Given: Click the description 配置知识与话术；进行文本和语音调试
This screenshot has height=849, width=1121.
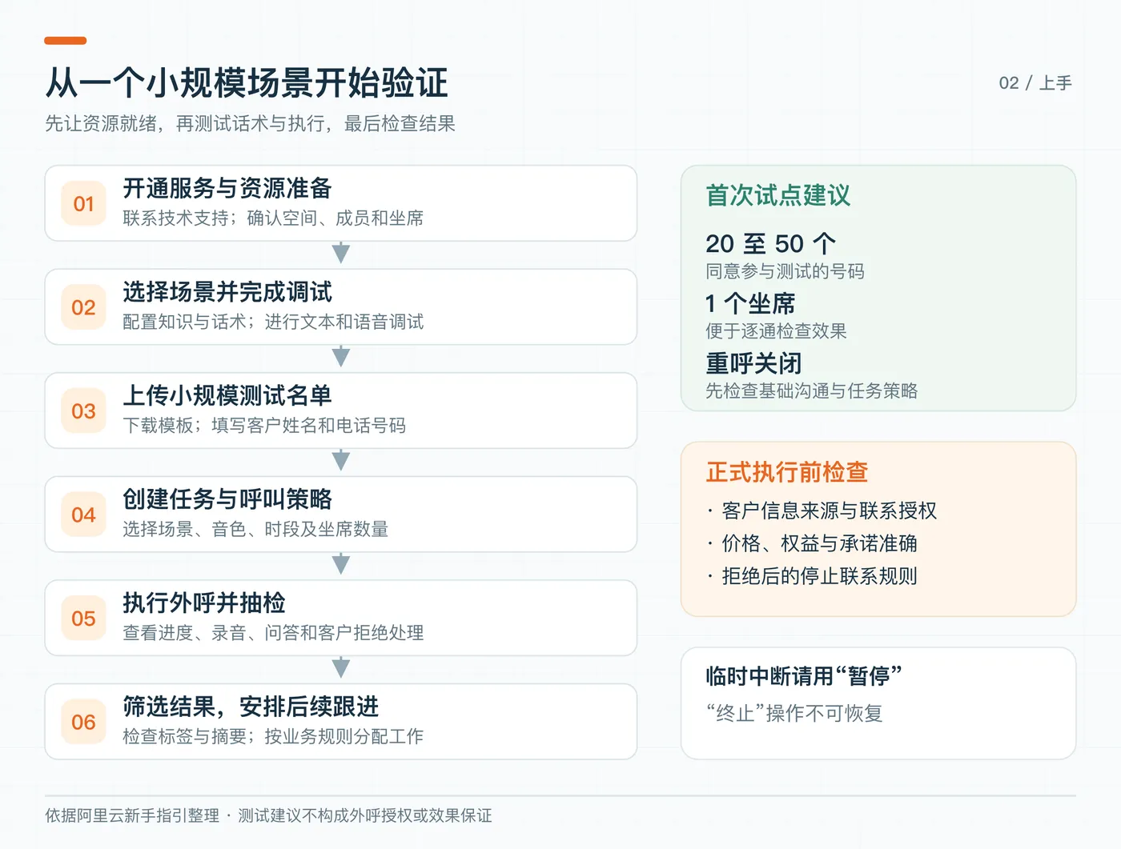Looking at the screenshot, I should tap(273, 322).
